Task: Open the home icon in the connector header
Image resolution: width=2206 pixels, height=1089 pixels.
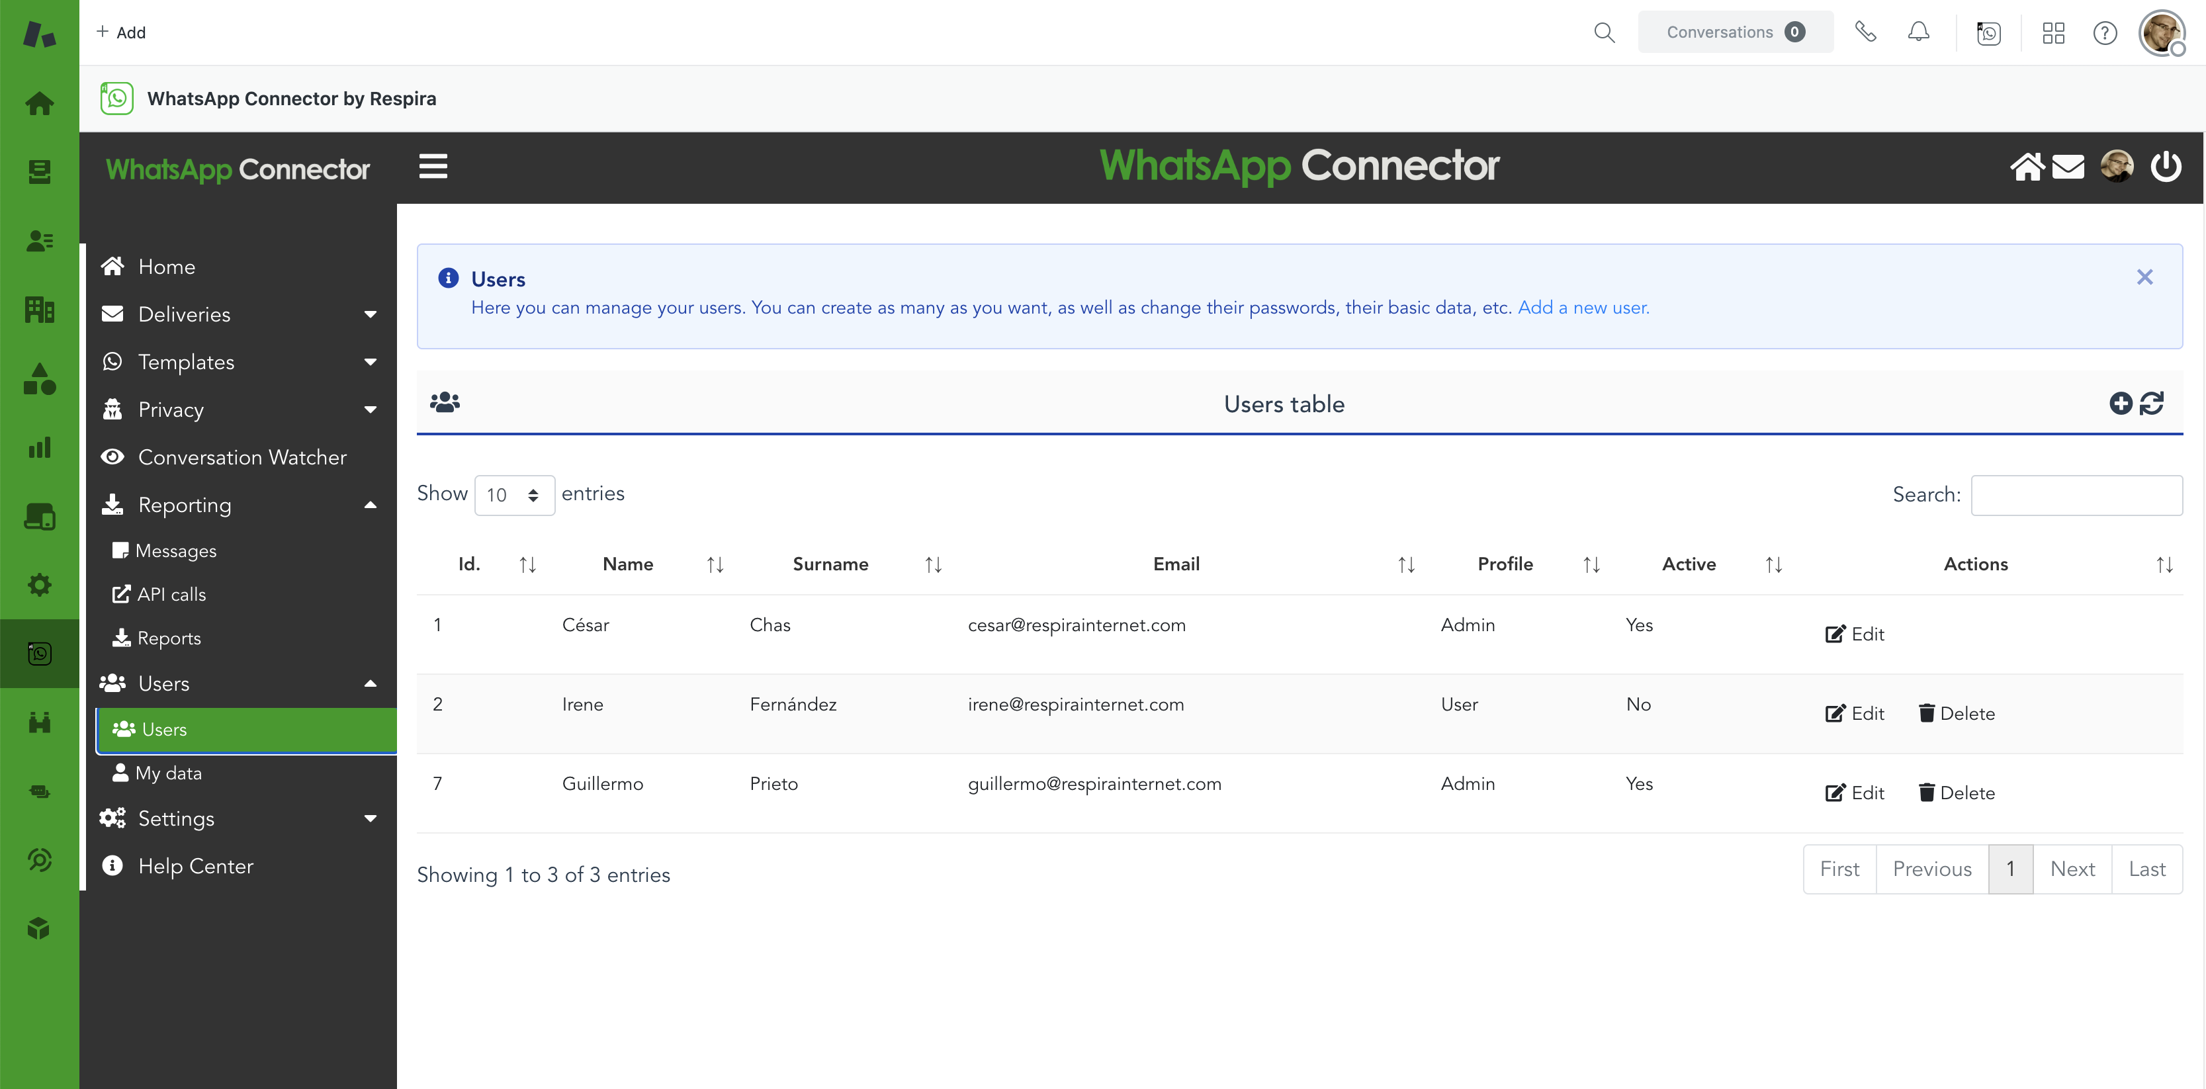Action: click(x=2027, y=166)
